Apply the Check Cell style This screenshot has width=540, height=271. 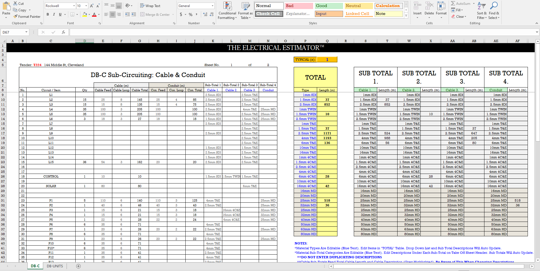[x=269, y=14]
